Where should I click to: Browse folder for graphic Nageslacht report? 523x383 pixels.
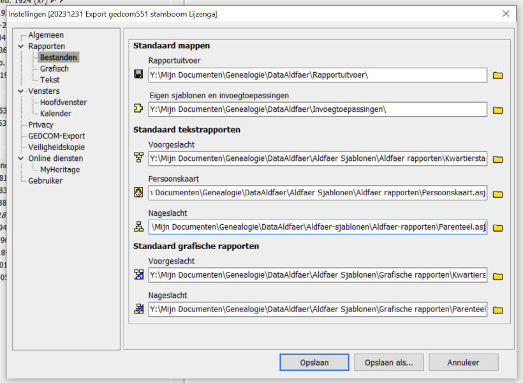pos(498,310)
